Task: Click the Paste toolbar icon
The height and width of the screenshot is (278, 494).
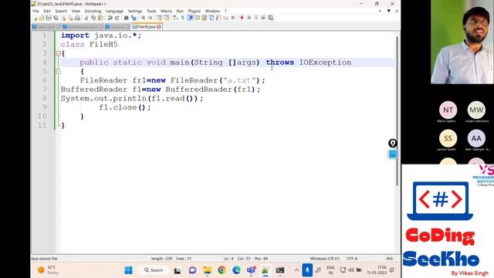Action: (x=100, y=18)
